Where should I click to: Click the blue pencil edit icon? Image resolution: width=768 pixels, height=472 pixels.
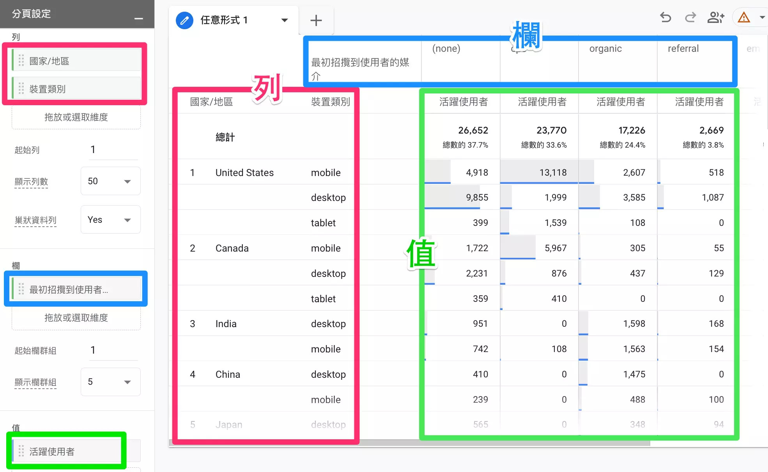click(184, 20)
